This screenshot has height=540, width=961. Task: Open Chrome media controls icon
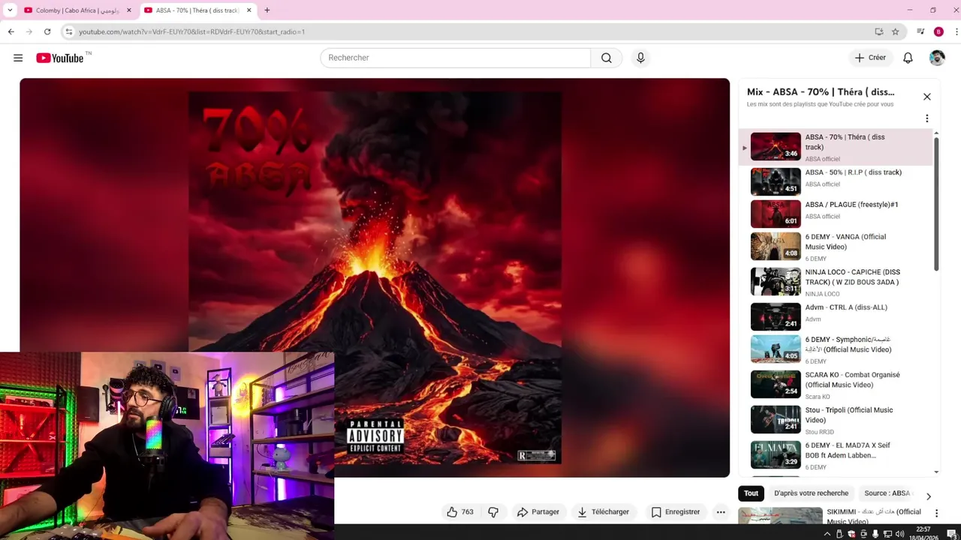pos(920,31)
